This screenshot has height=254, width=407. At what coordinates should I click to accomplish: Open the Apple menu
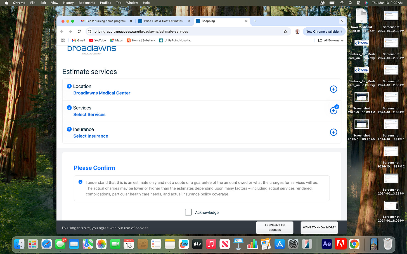click(6, 3)
